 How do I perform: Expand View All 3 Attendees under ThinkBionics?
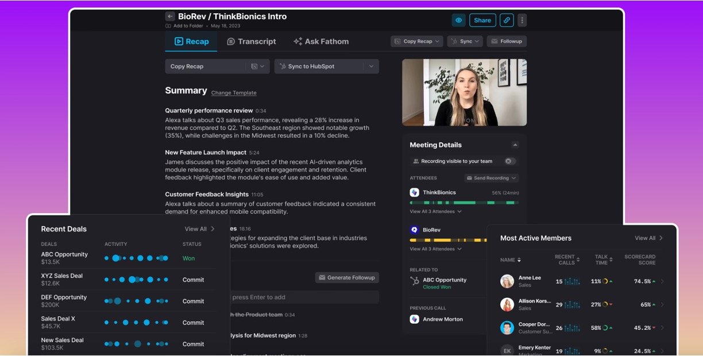click(435, 212)
